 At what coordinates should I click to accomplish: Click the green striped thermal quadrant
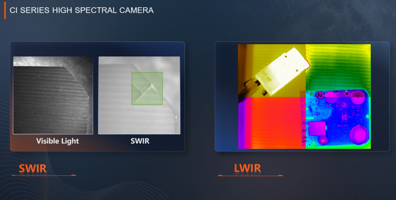coord(338,67)
